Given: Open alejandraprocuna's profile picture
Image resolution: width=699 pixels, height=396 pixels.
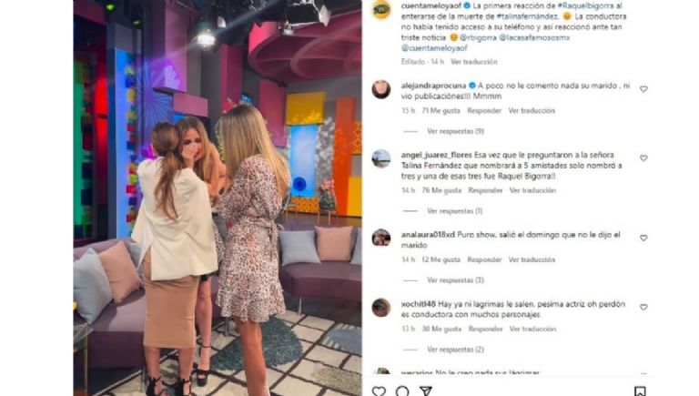Looking at the screenshot, I should click(381, 89).
